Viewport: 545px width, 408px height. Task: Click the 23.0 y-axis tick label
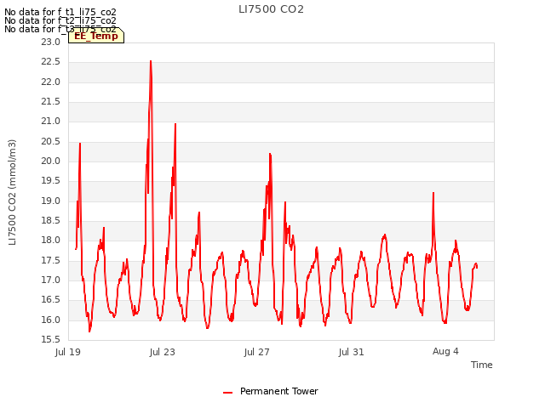coord(51,42)
